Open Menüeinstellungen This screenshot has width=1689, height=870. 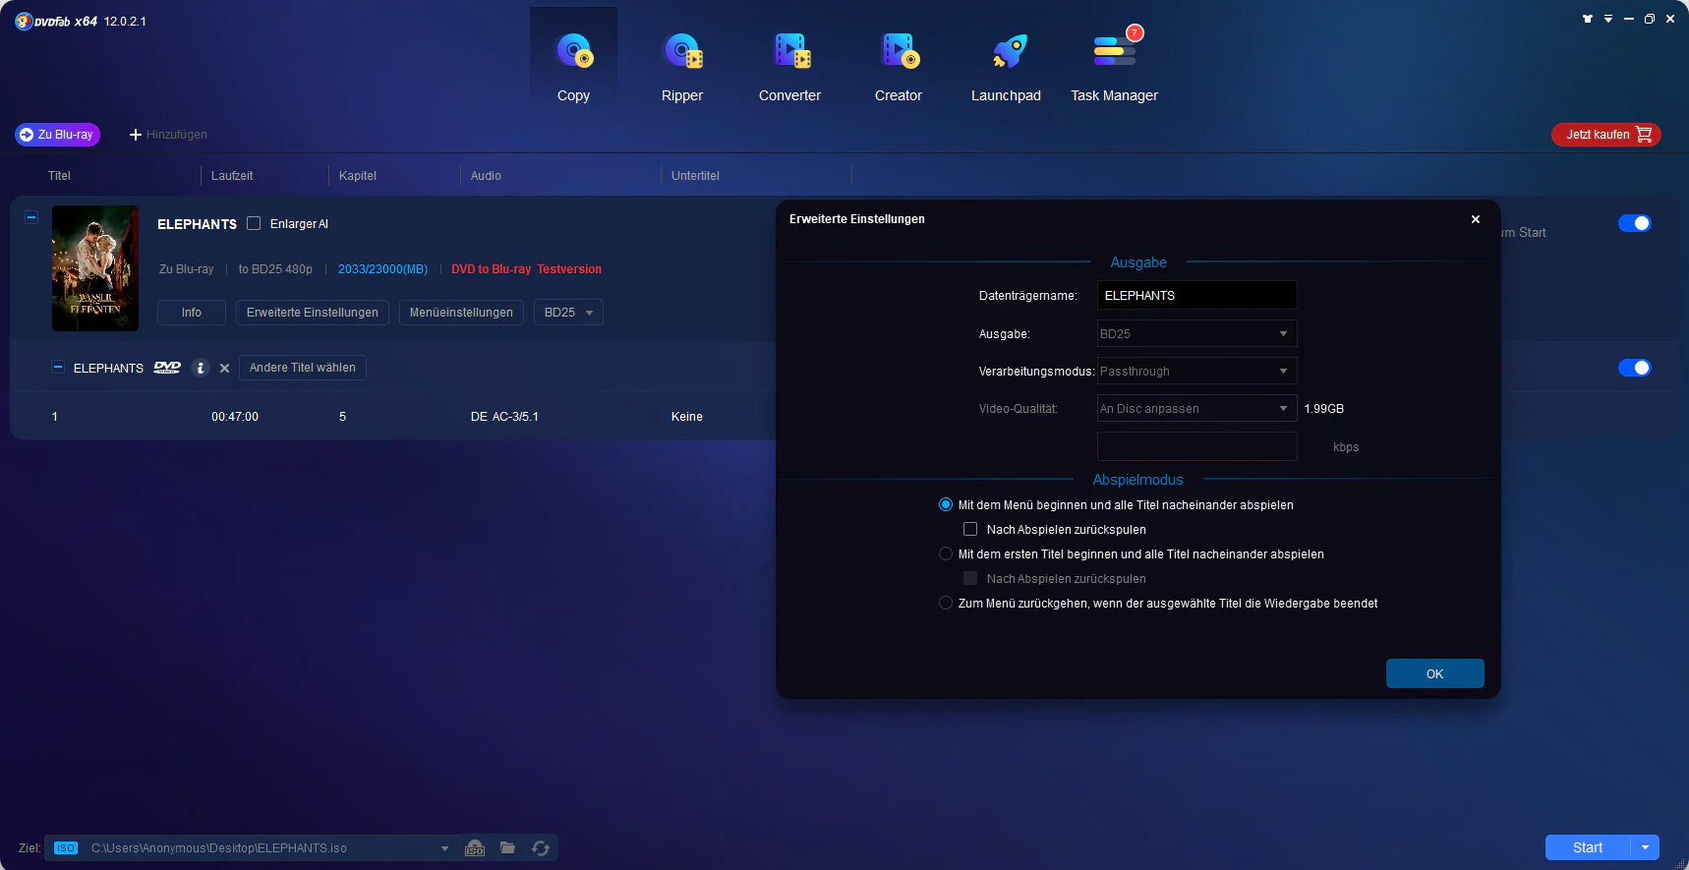pyautogui.click(x=461, y=313)
